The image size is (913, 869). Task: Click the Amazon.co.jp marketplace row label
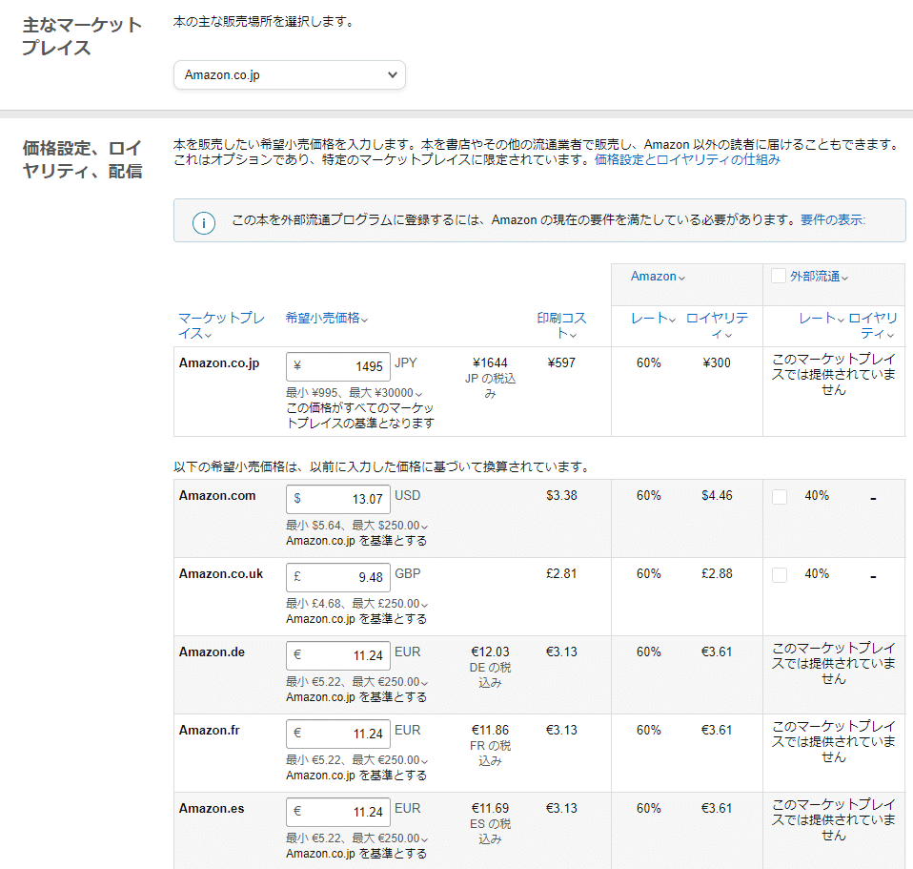[x=219, y=363]
